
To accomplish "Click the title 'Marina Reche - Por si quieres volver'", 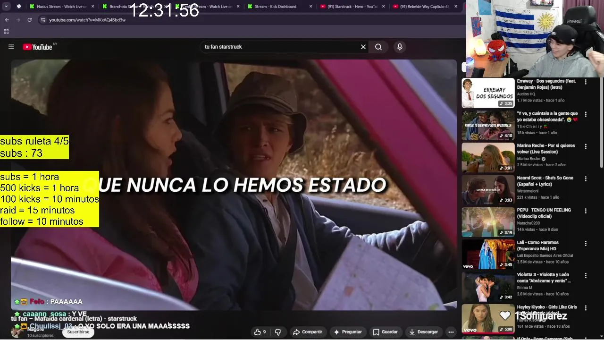I will click(x=546, y=149).
